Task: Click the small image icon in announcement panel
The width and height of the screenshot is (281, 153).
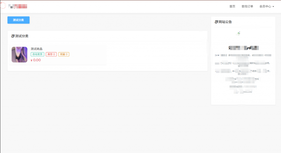Action: tap(239, 33)
